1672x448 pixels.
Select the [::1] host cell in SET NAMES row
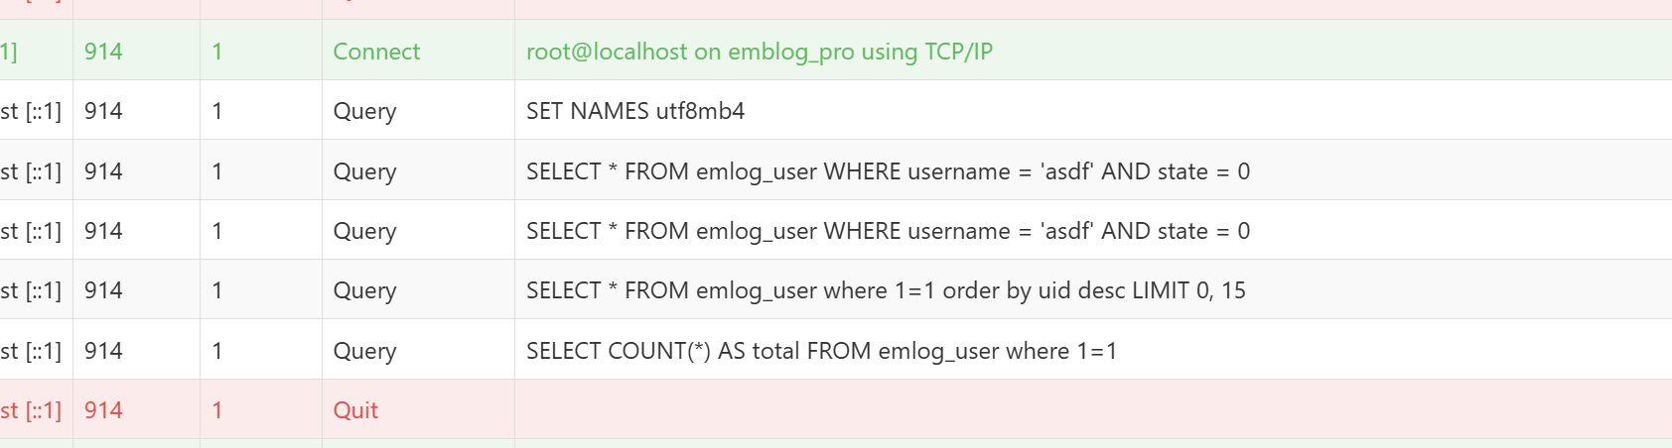pyautogui.click(x=31, y=111)
